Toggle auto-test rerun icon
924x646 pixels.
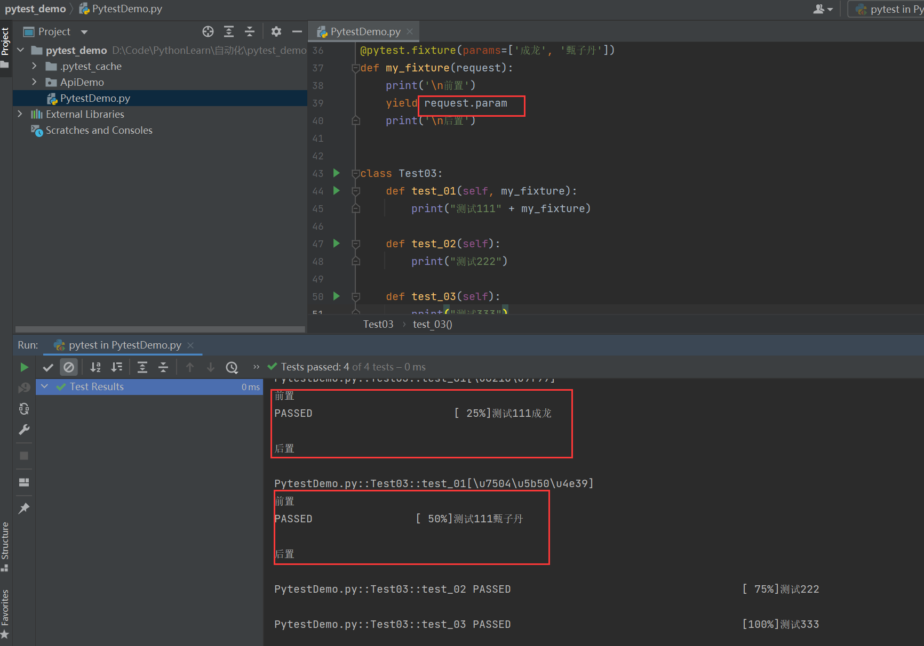[24, 409]
